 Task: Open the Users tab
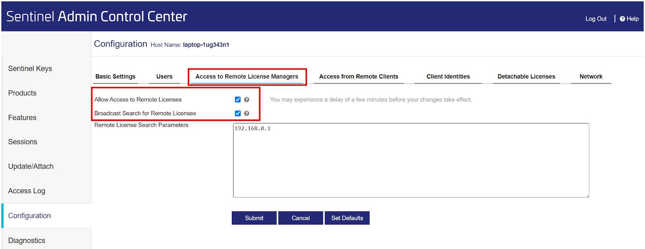point(164,76)
